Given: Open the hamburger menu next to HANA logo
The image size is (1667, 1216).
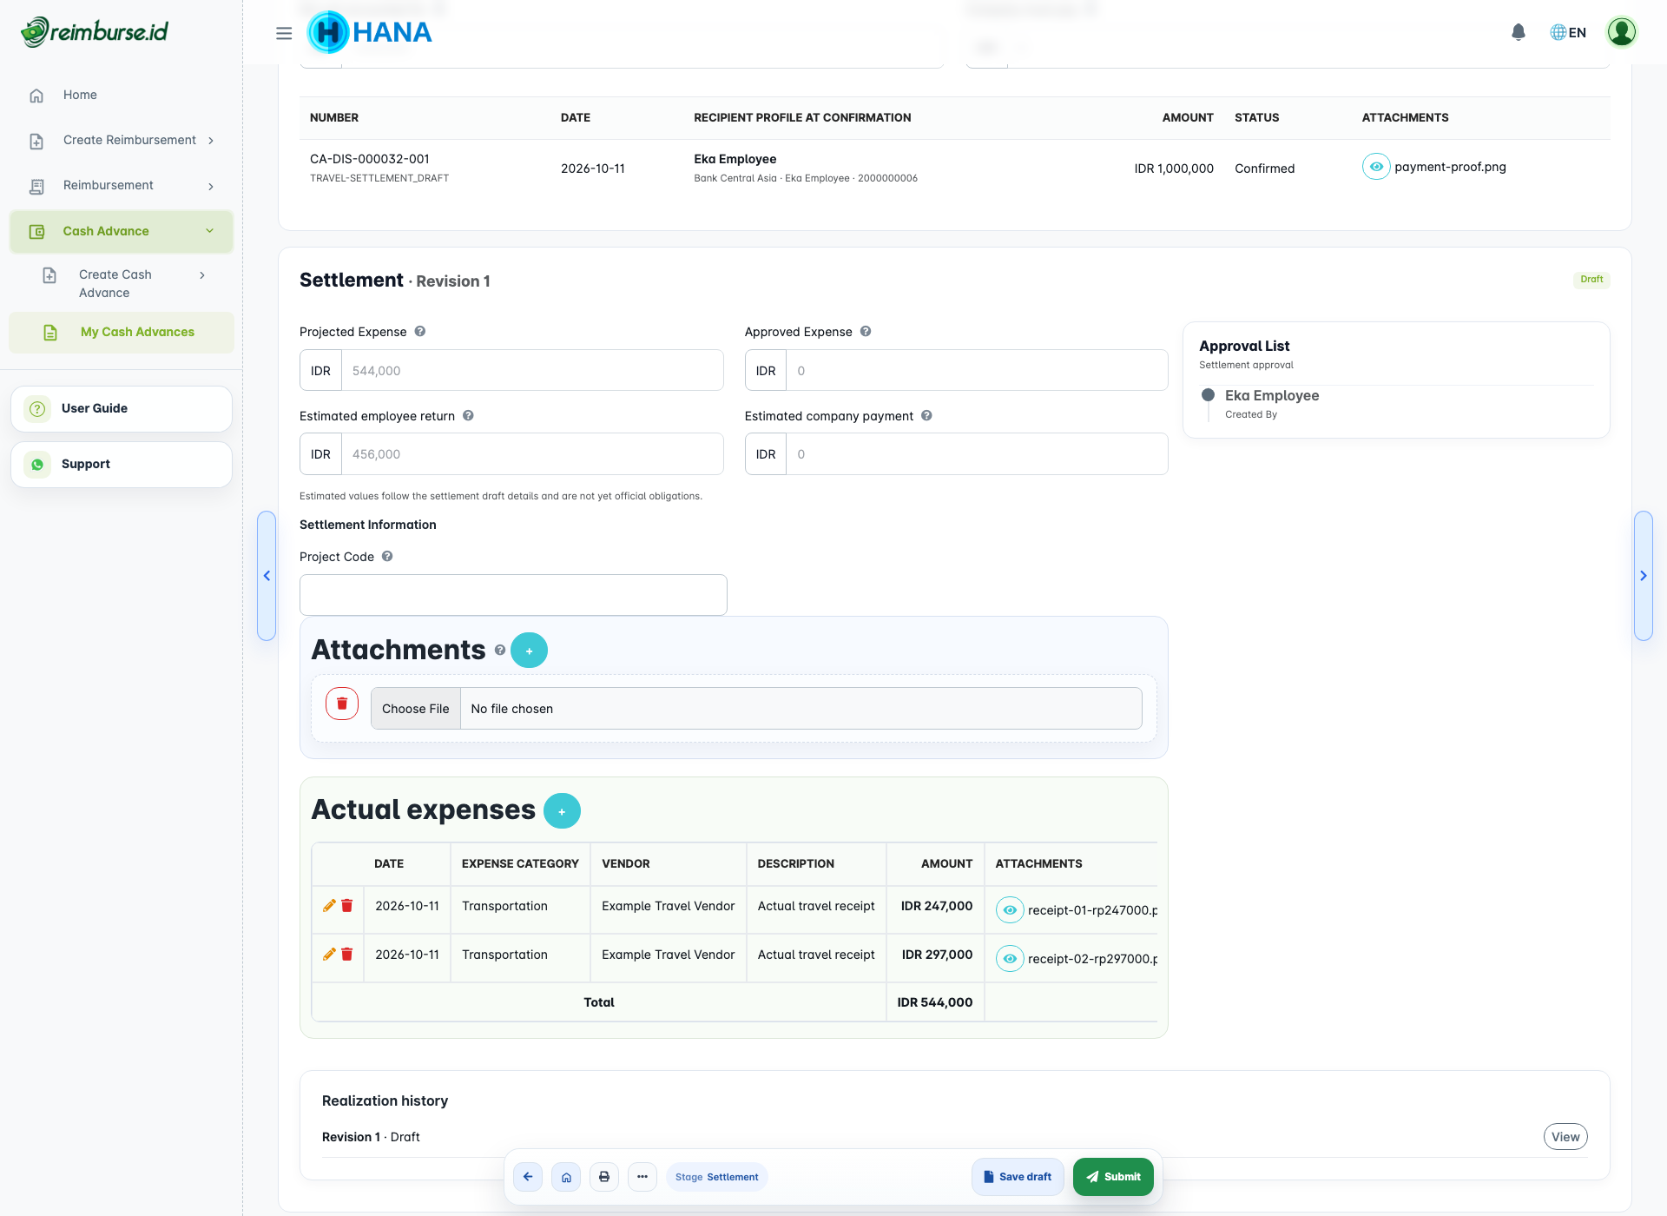Looking at the screenshot, I should 284,33.
